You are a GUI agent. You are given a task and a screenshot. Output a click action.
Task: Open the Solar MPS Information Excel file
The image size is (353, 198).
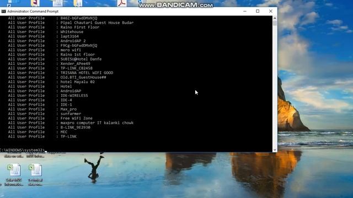[14, 175]
